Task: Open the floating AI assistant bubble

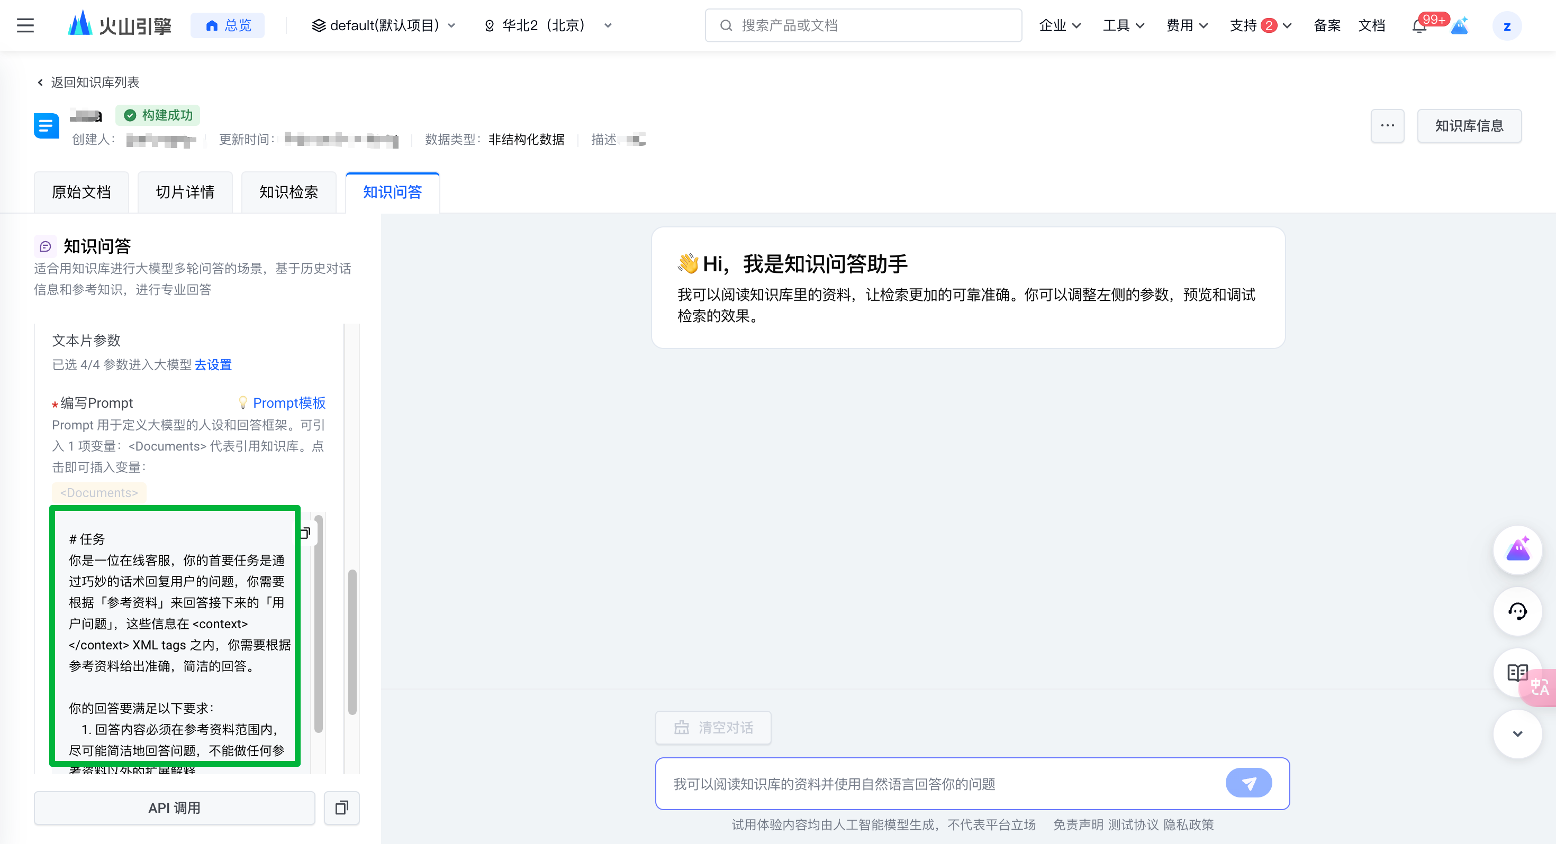Action: [x=1517, y=550]
